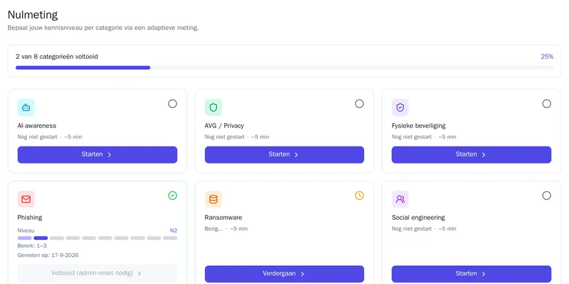Click the chevron in Voltooid admin-reset button
Viewport: 569px width, 284px height.
tap(139, 273)
